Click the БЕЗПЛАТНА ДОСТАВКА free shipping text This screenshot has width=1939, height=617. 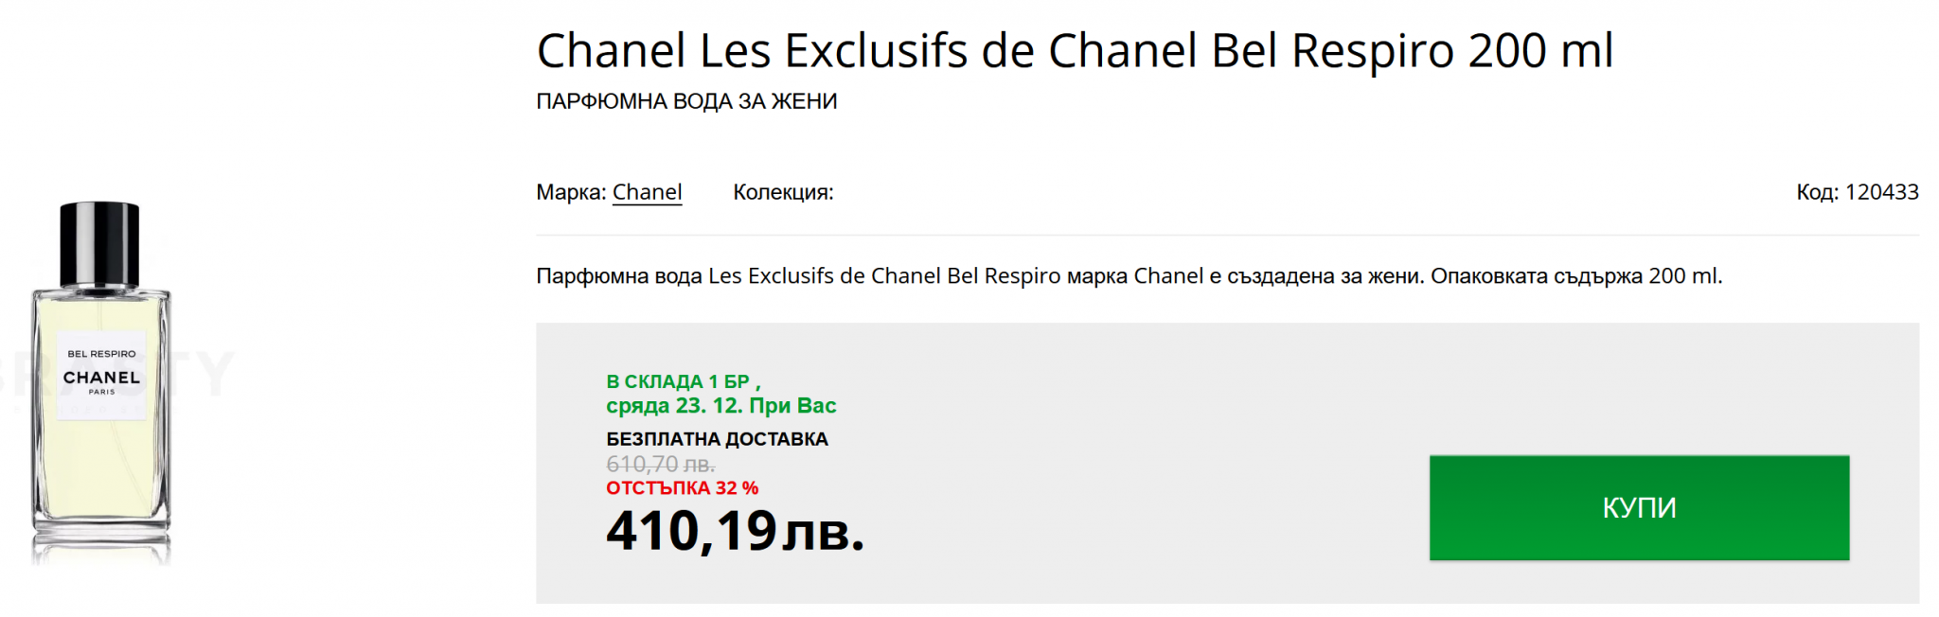tap(717, 439)
